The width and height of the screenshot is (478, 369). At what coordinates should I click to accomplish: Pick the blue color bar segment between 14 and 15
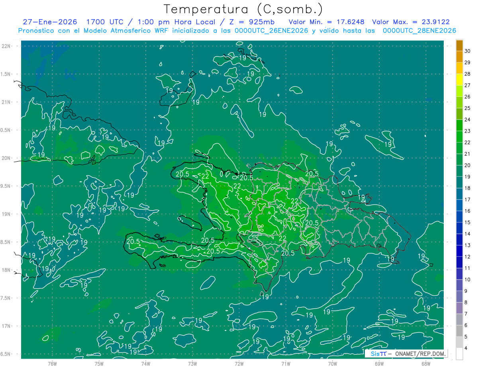(x=460, y=228)
